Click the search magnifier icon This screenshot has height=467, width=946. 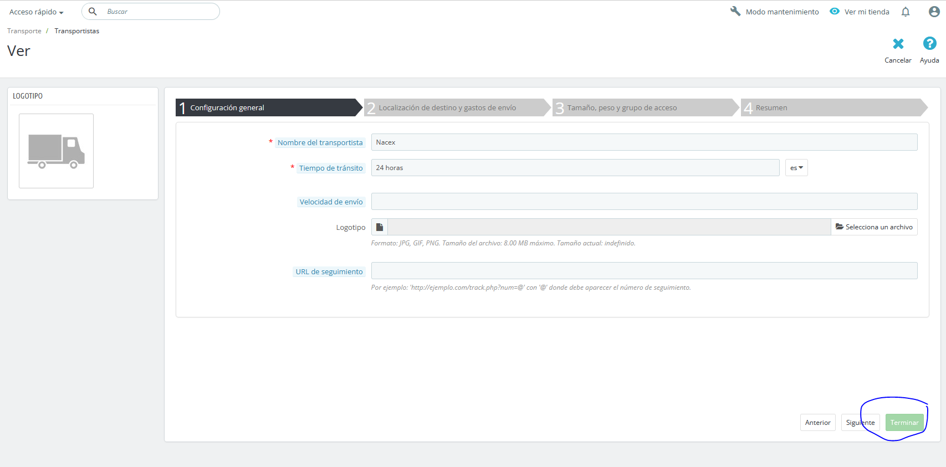pyautogui.click(x=93, y=11)
